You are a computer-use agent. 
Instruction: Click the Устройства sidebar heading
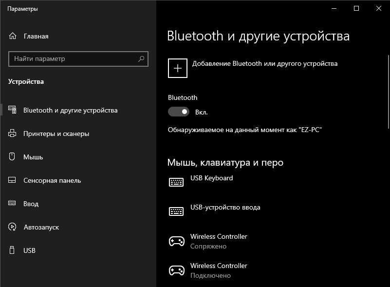coord(26,81)
